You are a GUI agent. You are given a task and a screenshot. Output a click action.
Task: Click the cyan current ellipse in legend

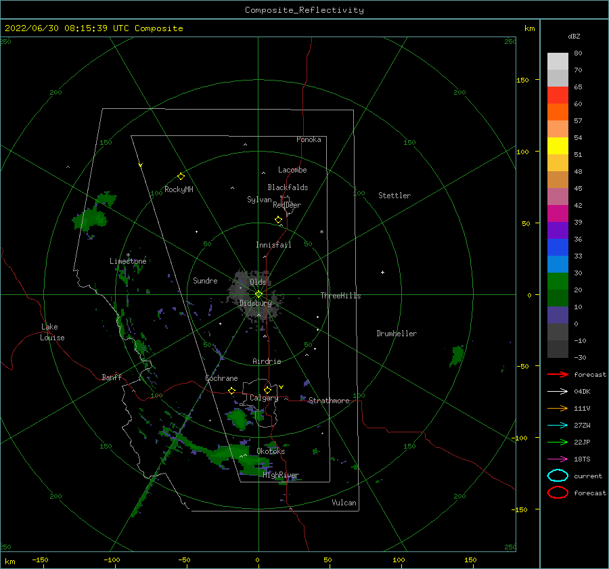(558, 476)
